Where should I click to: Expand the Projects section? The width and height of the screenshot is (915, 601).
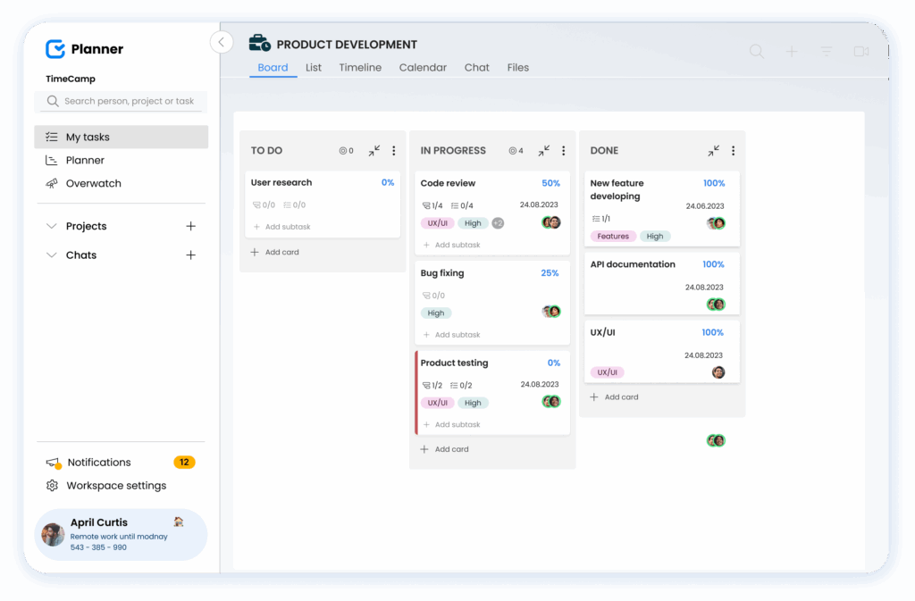pyautogui.click(x=52, y=226)
